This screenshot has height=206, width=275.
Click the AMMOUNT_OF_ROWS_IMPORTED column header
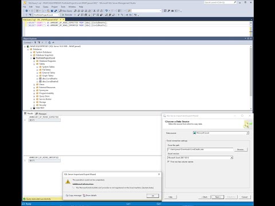(x=44, y=157)
